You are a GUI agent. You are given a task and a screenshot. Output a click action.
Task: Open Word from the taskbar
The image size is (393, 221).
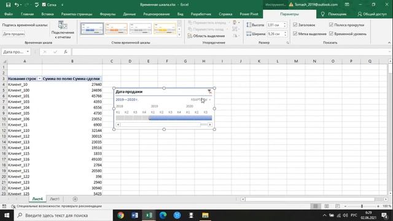point(135,215)
